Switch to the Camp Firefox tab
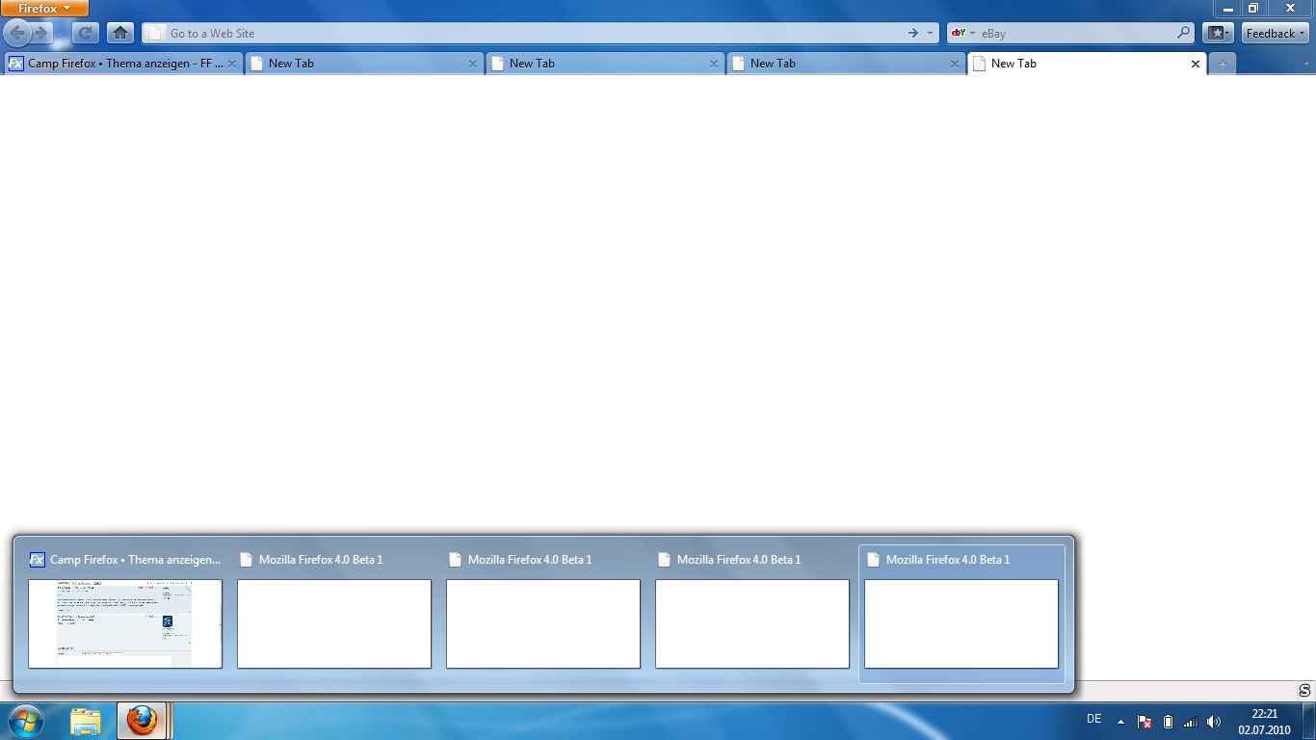This screenshot has width=1316, height=740. pyautogui.click(x=122, y=64)
